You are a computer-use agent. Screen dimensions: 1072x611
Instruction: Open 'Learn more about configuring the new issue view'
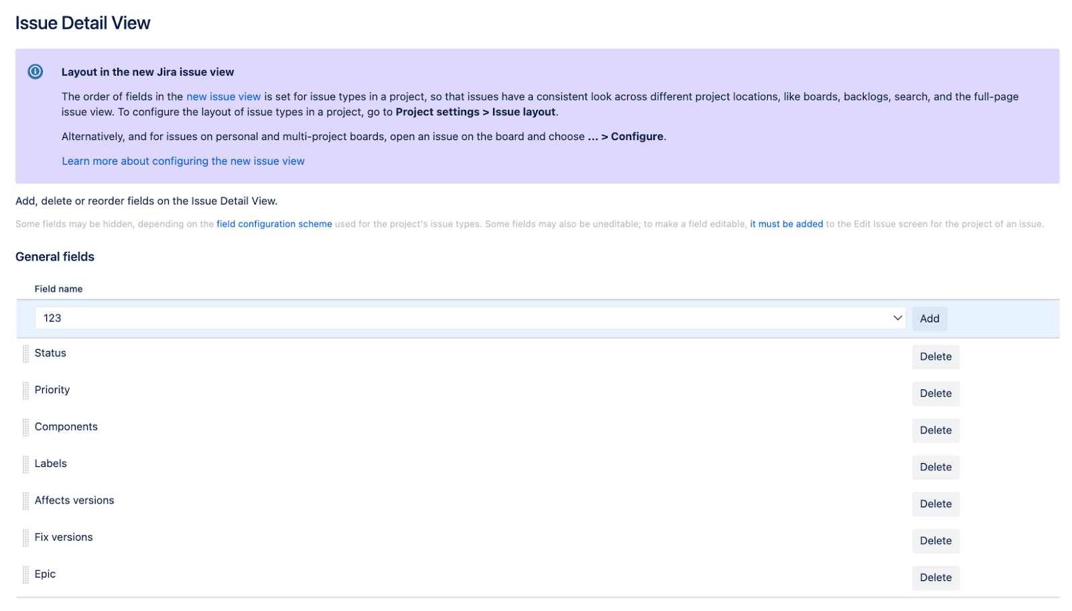tap(183, 161)
